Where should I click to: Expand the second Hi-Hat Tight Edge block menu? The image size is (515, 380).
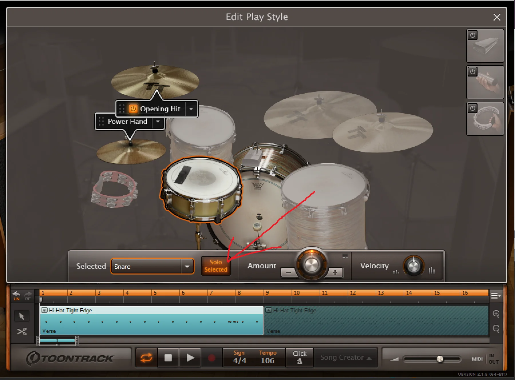(268, 310)
